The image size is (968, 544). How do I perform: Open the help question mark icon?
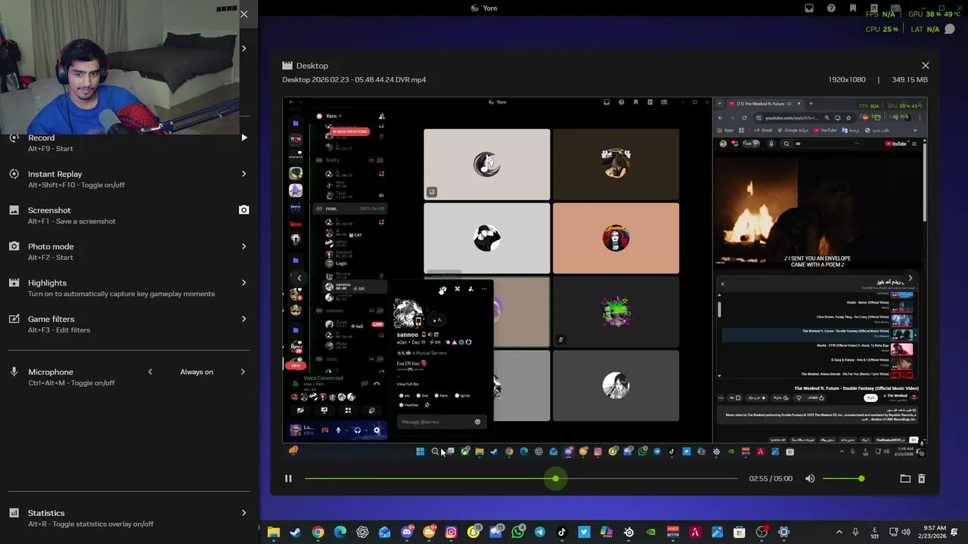click(831, 8)
